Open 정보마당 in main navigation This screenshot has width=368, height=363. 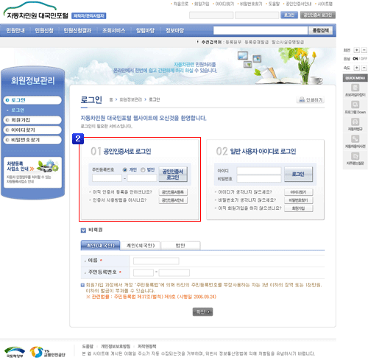[174, 30]
